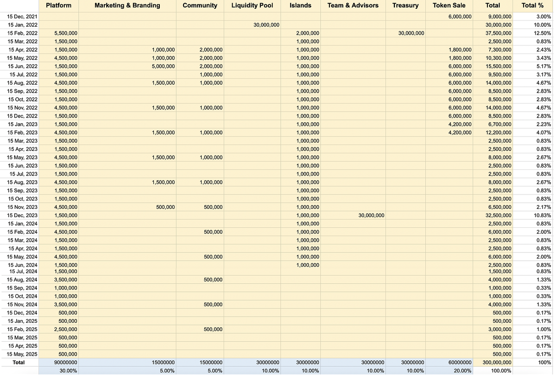Image resolution: width=556 pixels, height=376 pixels.
Task: Click the 30,000,000 Liquidity Pool cell
Action: click(x=266, y=25)
